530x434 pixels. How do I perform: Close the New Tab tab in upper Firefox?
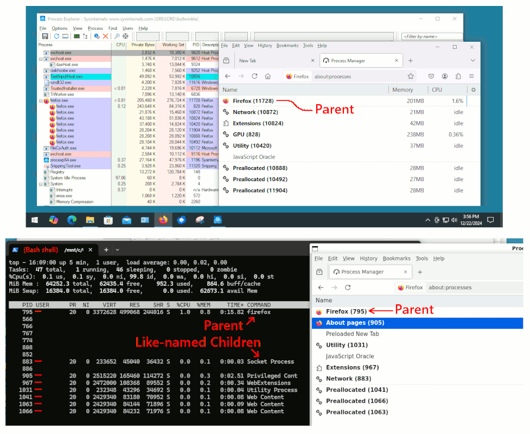pyautogui.click(x=312, y=61)
